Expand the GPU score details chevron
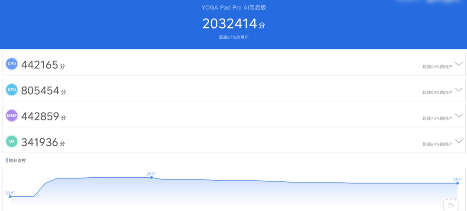This screenshot has height=211, width=467. point(459,90)
